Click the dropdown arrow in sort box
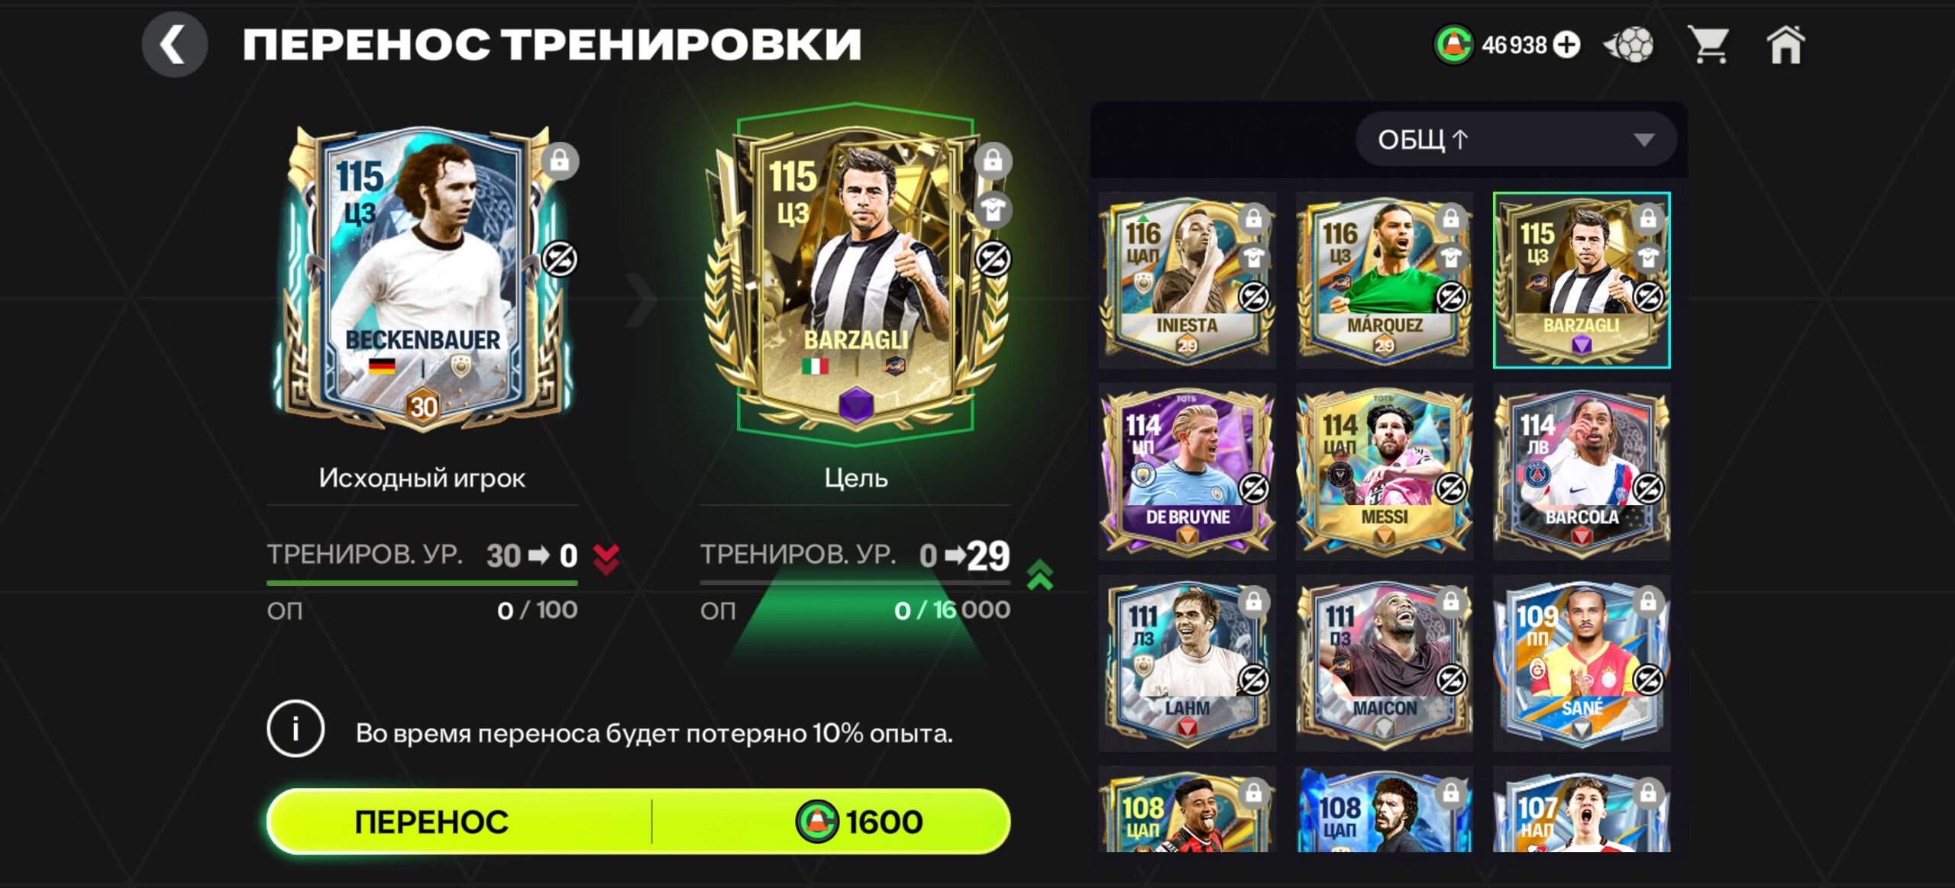Image resolution: width=1955 pixels, height=888 pixels. coord(1643,140)
